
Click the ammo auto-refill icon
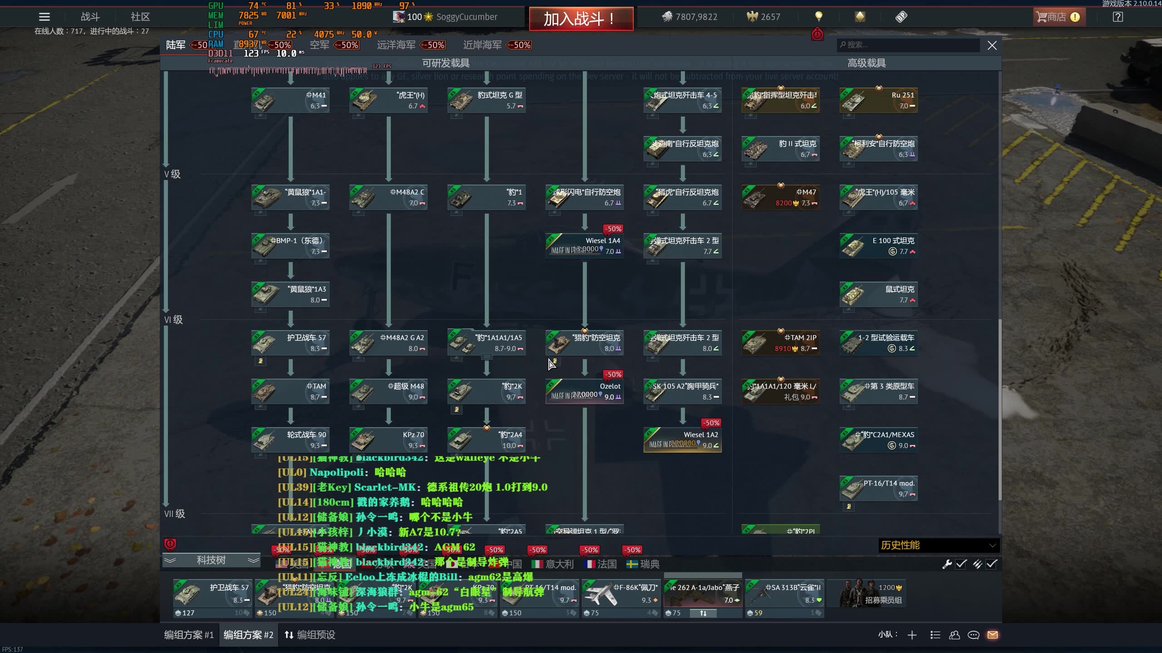(977, 564)
